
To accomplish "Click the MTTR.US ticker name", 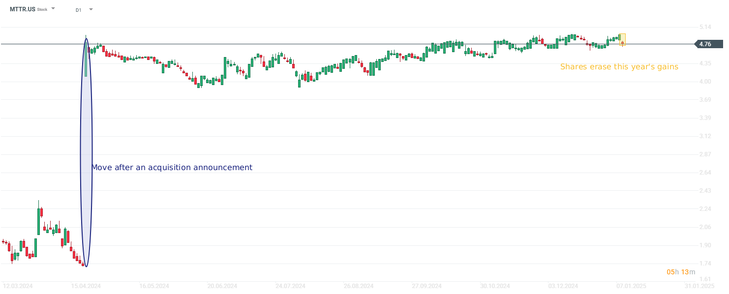I will [23, 9].
